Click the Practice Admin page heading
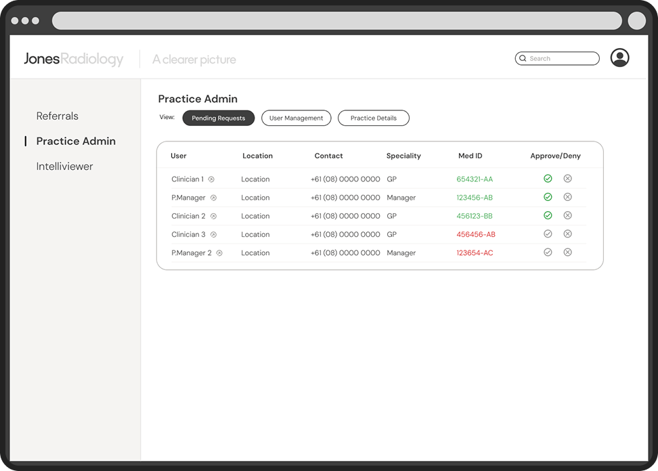This screenshot has width=658, height=471. (x=198, y=99)
